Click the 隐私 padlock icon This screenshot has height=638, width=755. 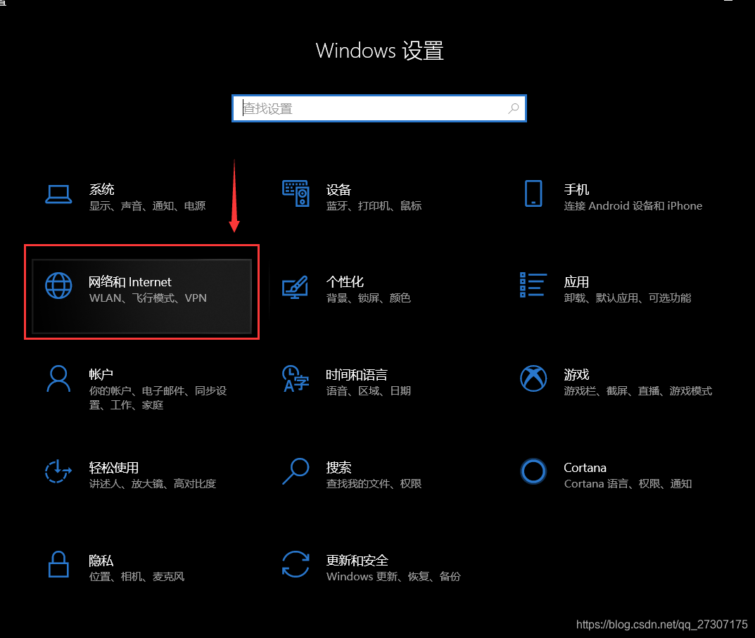58,564
